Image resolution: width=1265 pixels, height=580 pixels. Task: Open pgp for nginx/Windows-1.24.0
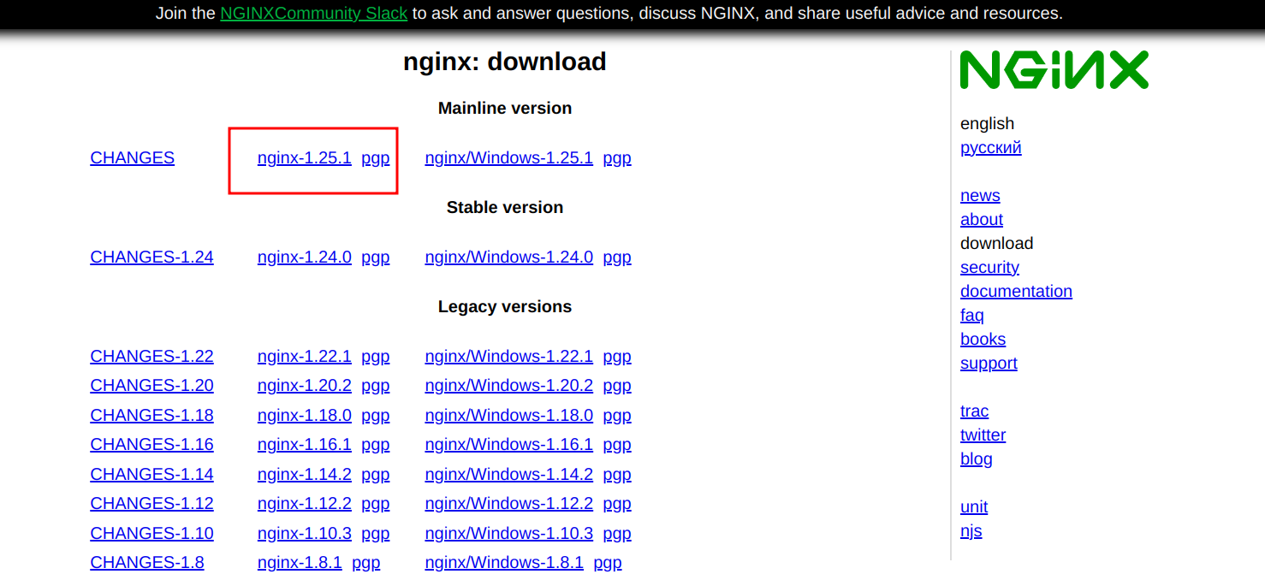point(617,257)
